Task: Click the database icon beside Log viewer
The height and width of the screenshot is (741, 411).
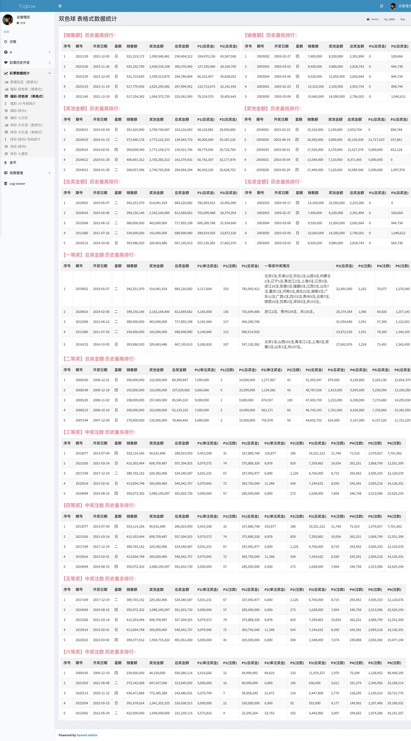Action: pyautogui.click(x=6, y=184)
